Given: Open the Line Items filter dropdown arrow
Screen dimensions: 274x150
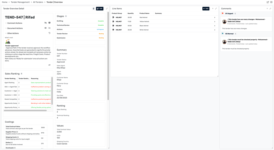Looking at the screenshot, I should [x=213, y=8].
